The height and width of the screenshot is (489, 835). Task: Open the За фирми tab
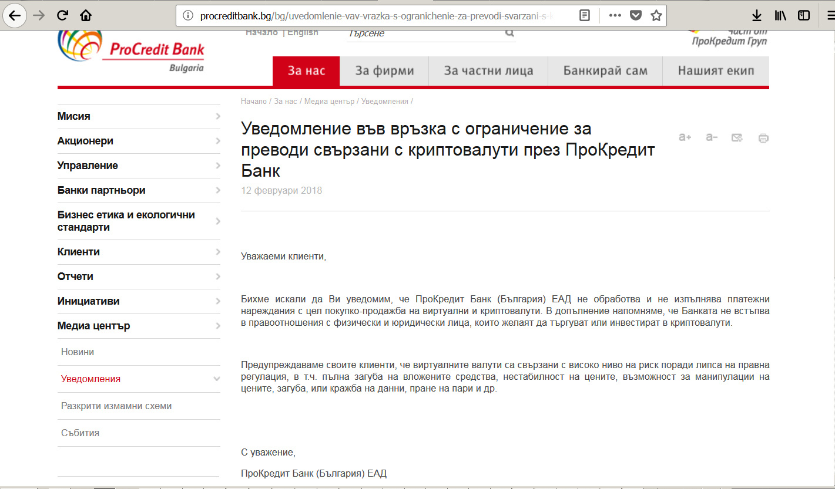(x=385, y=71)
